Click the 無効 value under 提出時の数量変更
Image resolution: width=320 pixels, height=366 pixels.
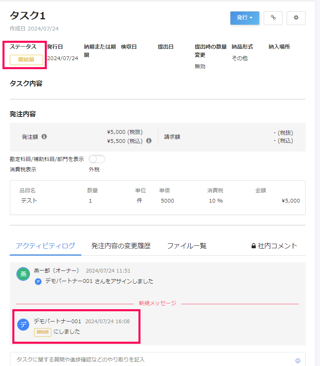click(200, 67)
